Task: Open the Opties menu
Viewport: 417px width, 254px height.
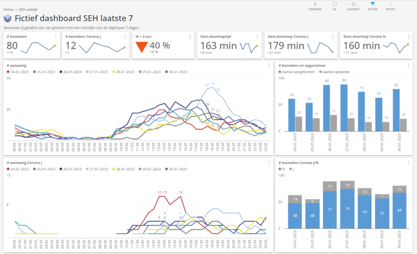Action: click(390, 5)
